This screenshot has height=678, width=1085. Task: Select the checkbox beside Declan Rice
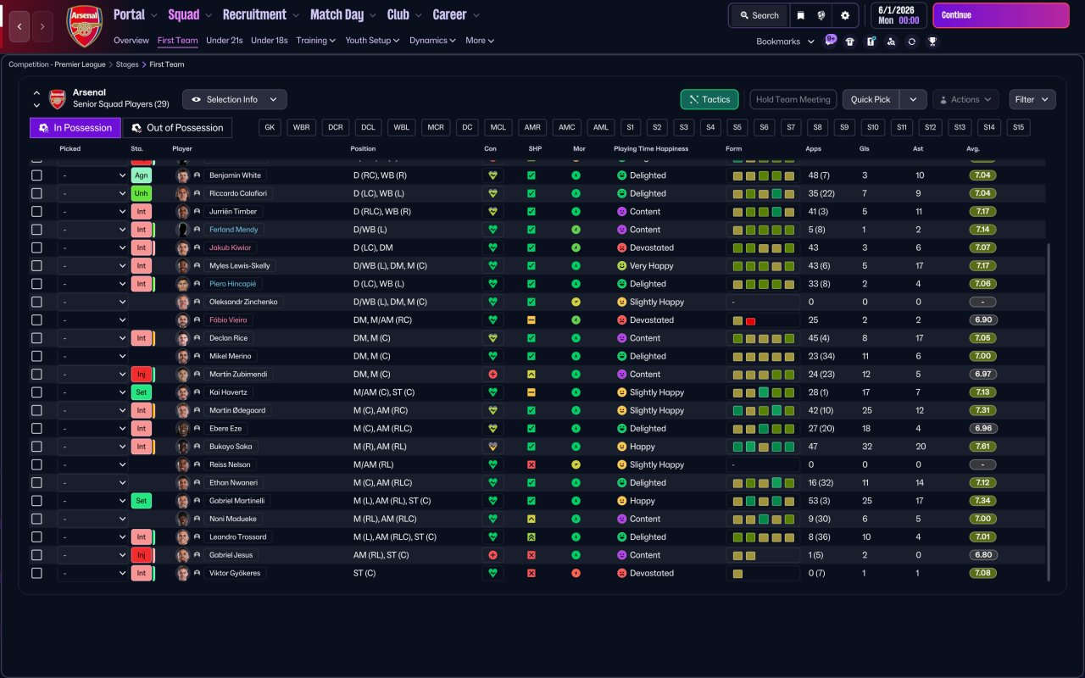pos(36,338)
